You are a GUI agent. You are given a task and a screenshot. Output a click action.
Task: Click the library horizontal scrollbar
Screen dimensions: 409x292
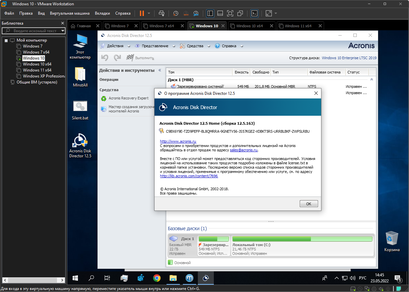pyautogui.click(x=32, y=280)
